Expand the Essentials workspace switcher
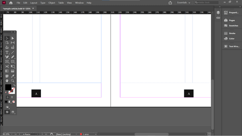 tap(184, 3)
